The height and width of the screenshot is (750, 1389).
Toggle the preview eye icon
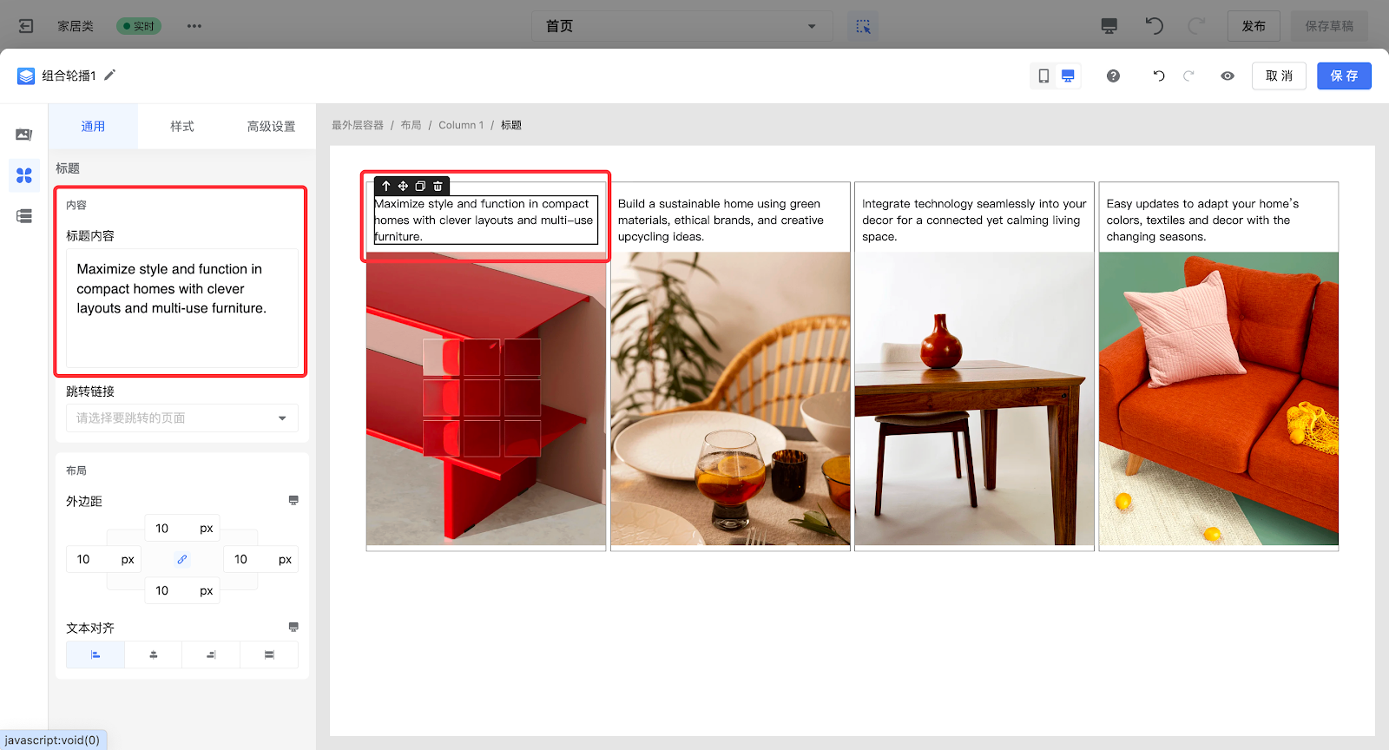click(x=1228, y=76)
